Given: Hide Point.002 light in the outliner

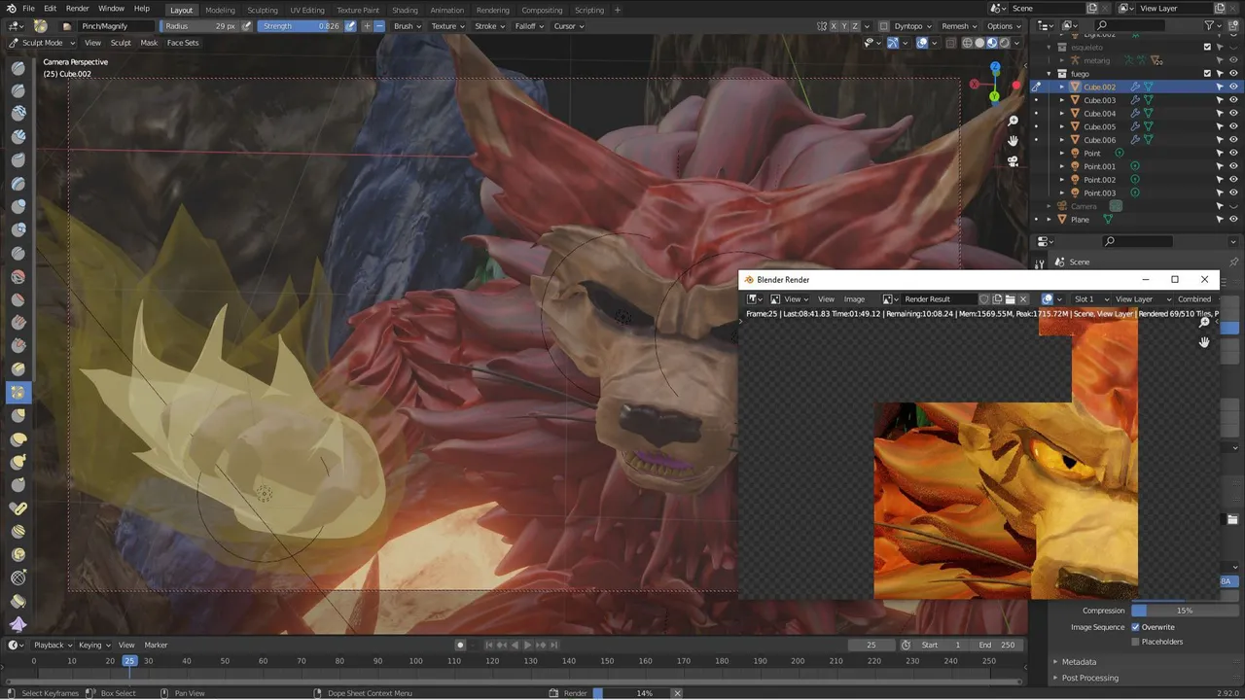Looking at the screenshot, I should click(x=1233, y=180).
